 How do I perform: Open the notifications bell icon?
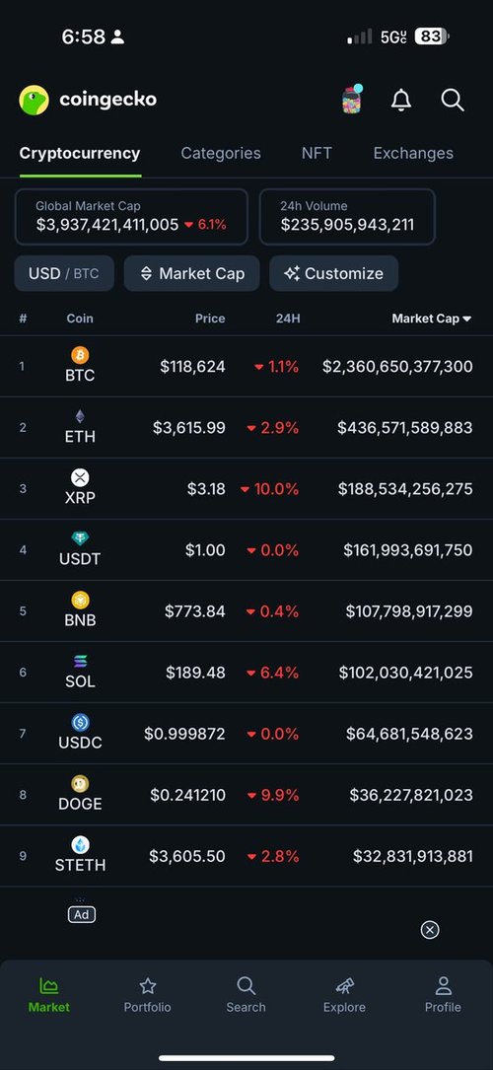pyautogui.click(x=401, y=100)
